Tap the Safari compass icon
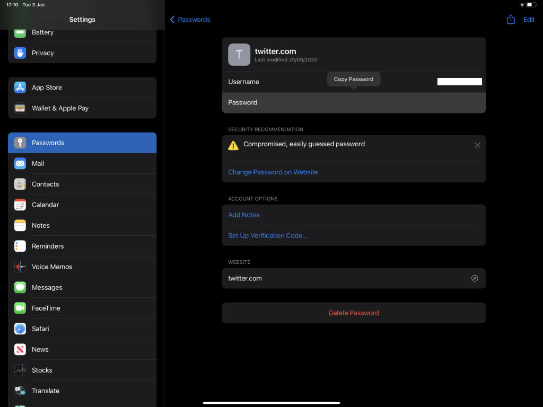The height and width of the screenshot is (407, 543). pos(20,329)
